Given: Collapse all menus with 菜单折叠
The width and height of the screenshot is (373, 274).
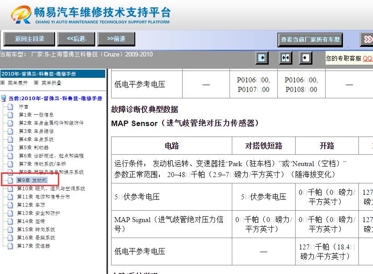Looking at the screenshot, I should (51, 83).
